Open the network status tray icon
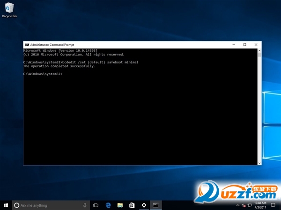The width and height of the screenshot is (281, 210). click(250, 205)
